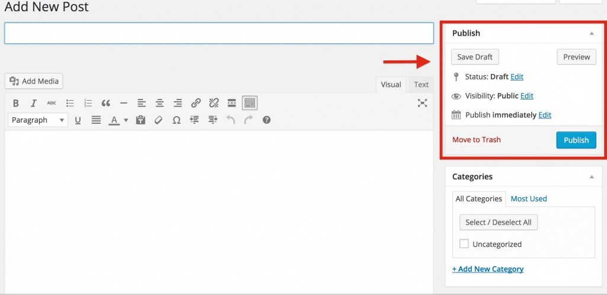The height and width of the screenshot is (295, 607).
Task: Open the text color dropdown arrow
Action: point(126,121)
